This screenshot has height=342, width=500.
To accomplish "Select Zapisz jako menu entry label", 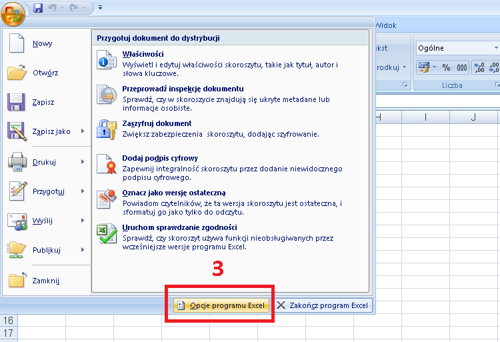I will 51,131.
